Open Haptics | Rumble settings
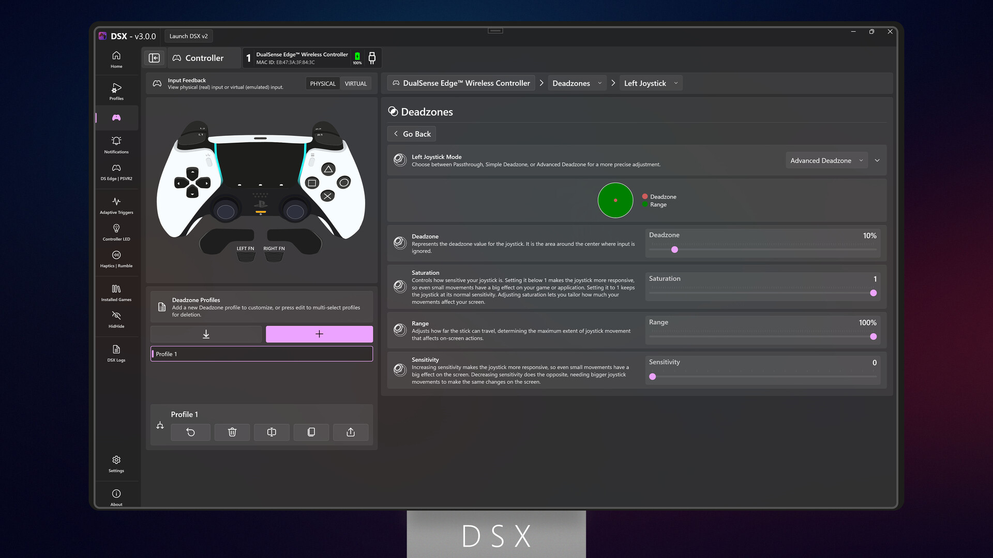 click(x=116, y=258)
